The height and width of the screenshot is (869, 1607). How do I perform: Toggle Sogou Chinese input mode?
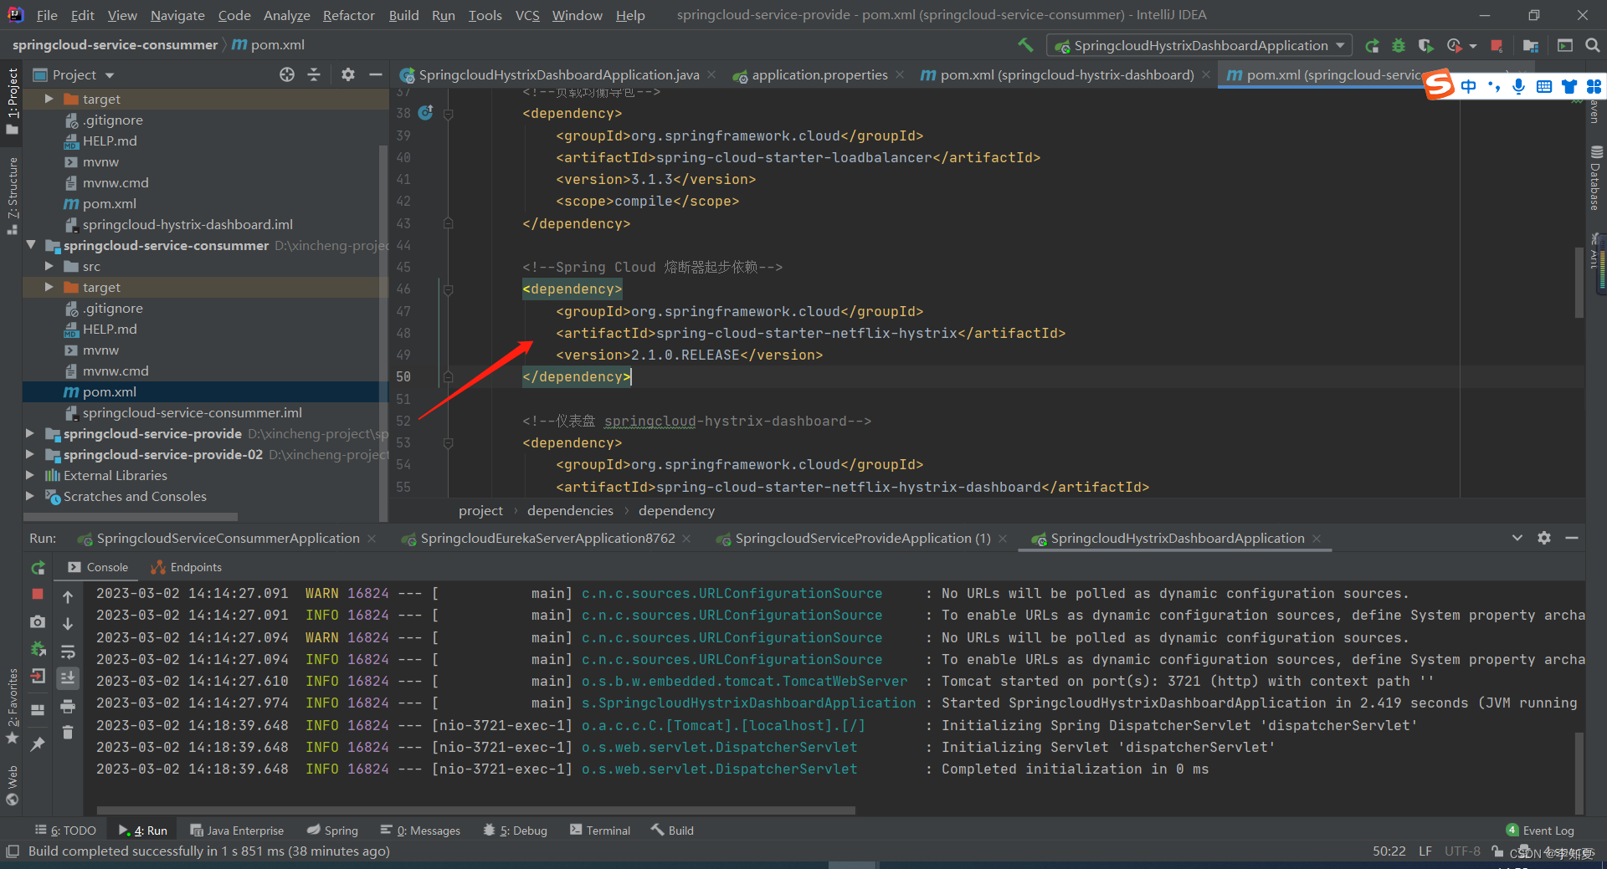1469,86
